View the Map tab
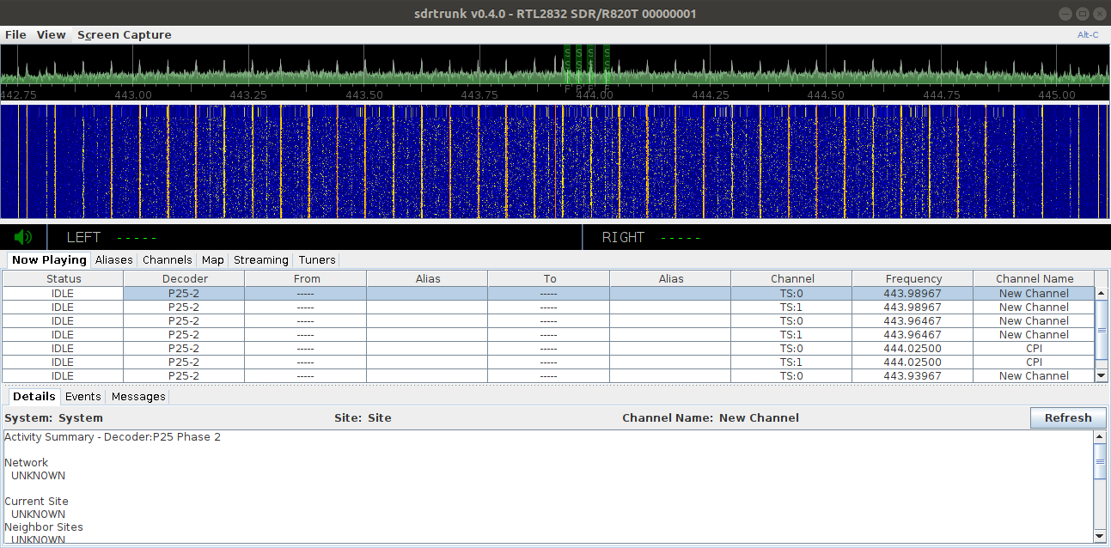 (x=212, y=259)
